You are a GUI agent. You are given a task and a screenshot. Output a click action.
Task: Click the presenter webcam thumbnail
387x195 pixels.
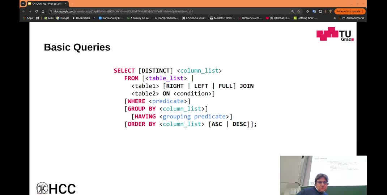[x=323, y=175]
